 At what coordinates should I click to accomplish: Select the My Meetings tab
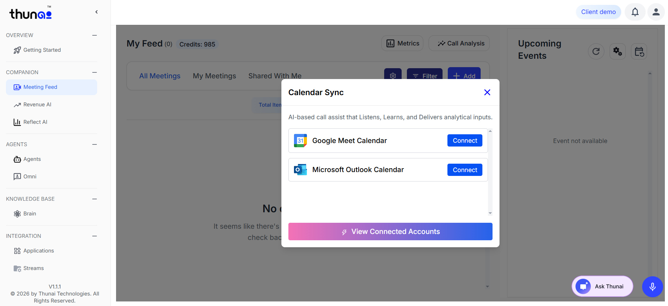(214, 76)
